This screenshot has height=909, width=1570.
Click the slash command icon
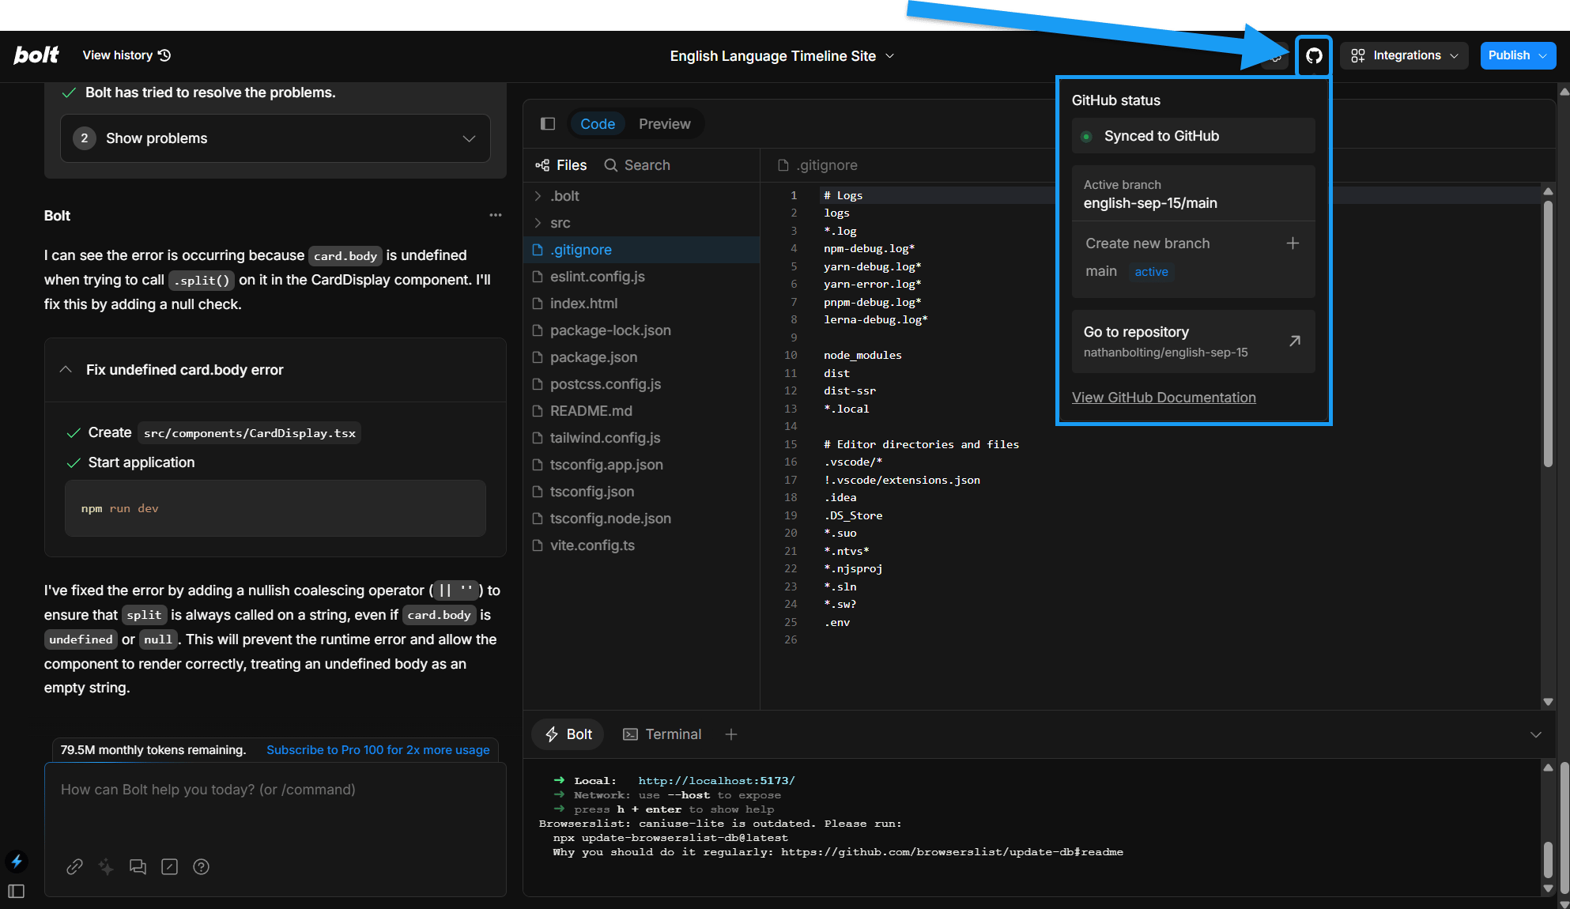pyautogui.click(x=169, y=867)
